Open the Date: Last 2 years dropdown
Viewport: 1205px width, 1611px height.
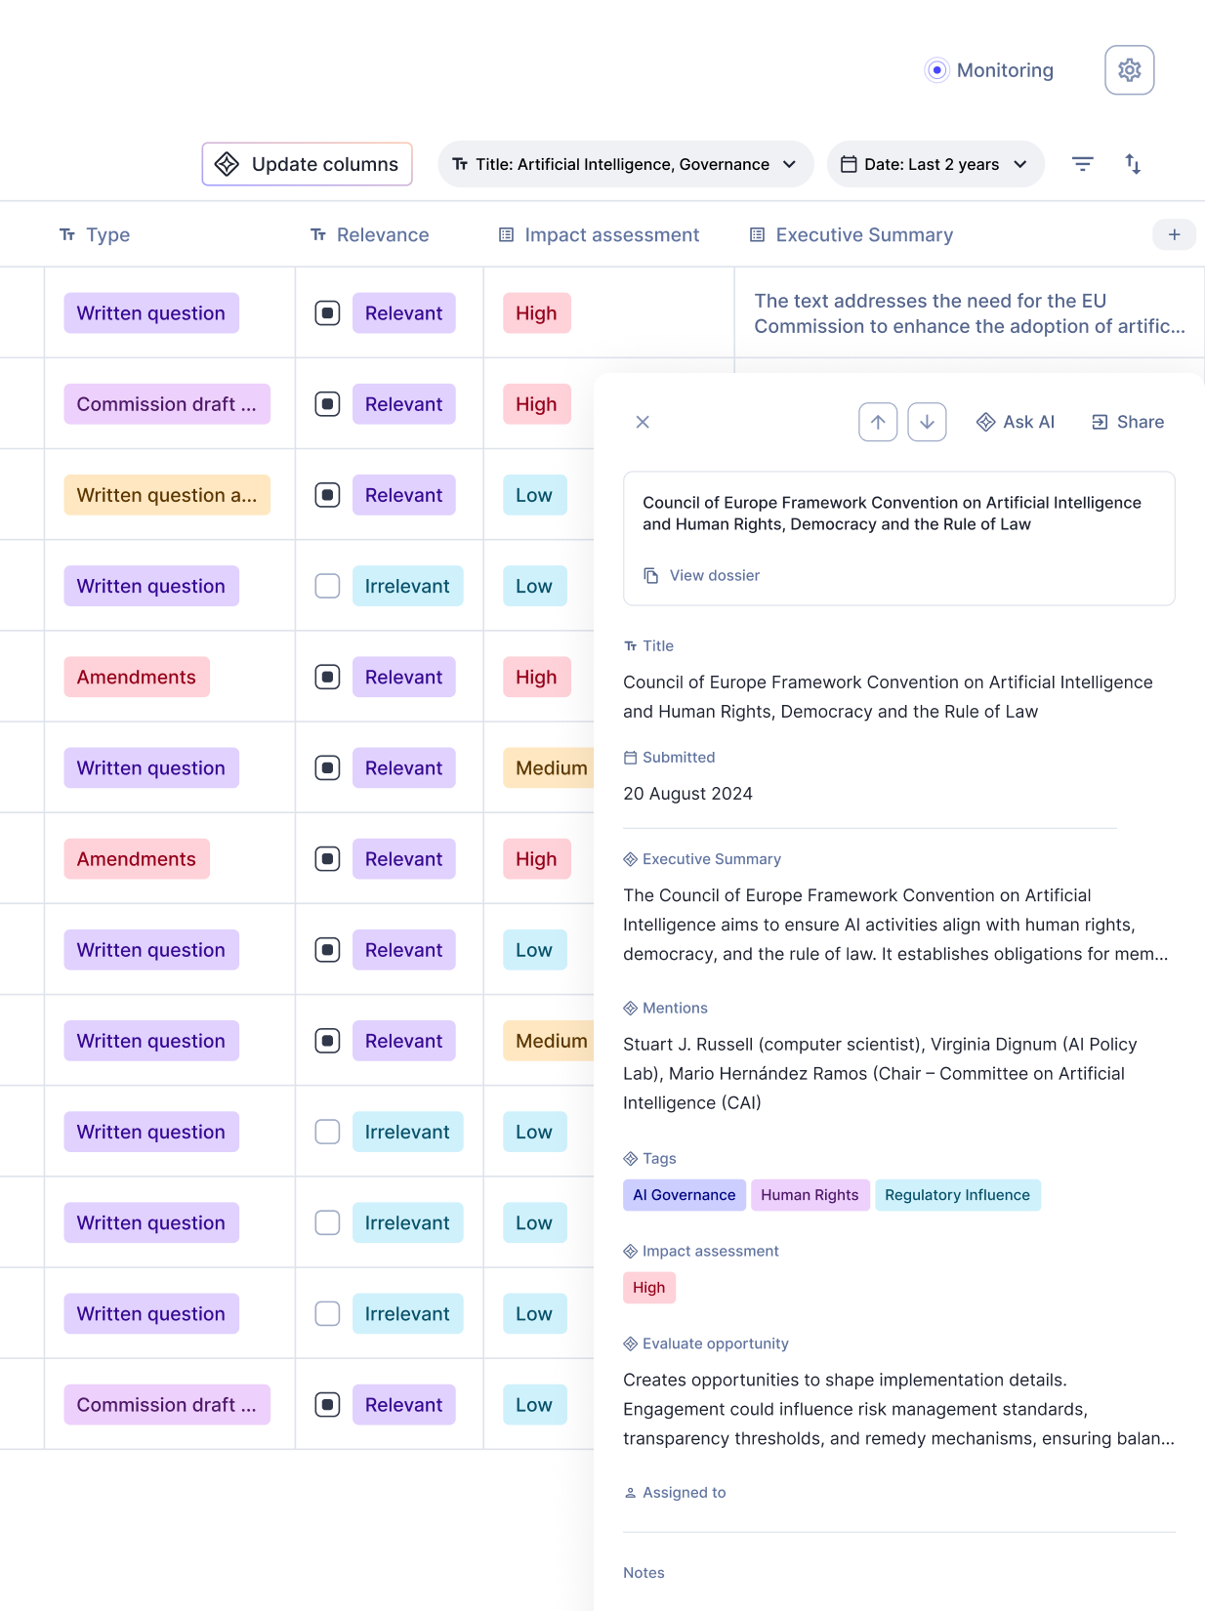[935, 164]
